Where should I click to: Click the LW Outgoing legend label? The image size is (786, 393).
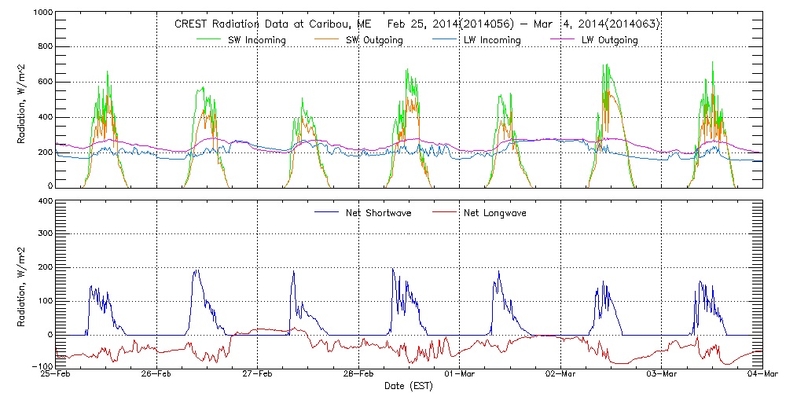(x=613, y=40)
